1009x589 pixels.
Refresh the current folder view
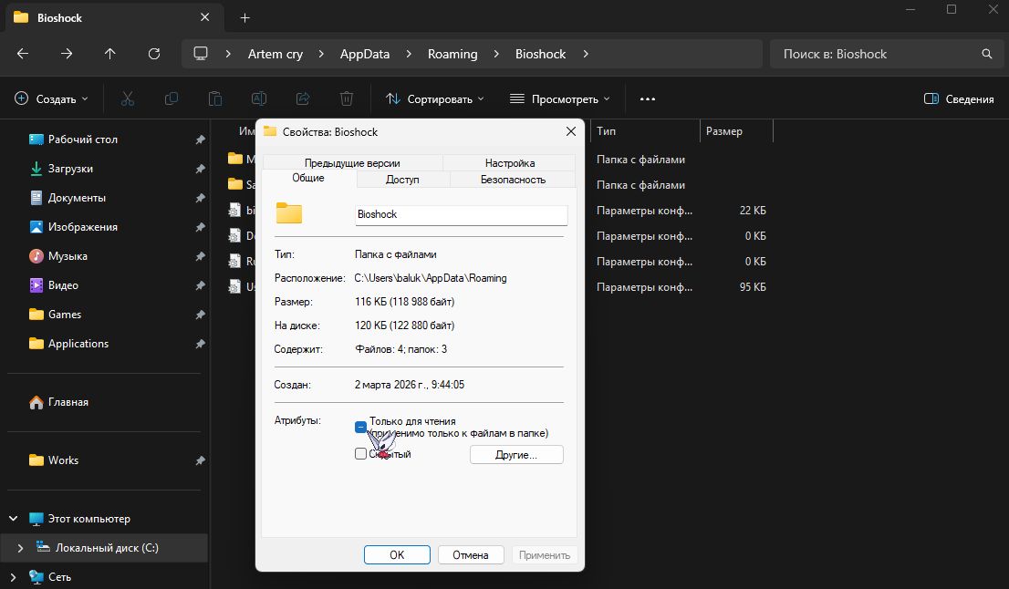pos(154,54)
